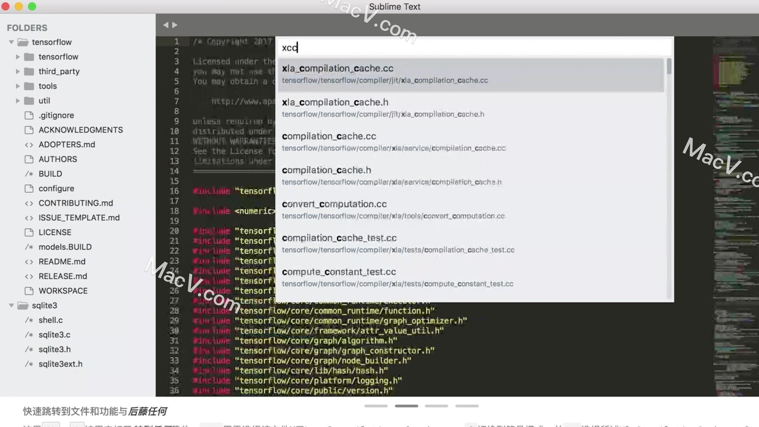Viewport: 759px width, 427px height.
Task: Expand the tools folder
Action: click(x=17, y=86)
